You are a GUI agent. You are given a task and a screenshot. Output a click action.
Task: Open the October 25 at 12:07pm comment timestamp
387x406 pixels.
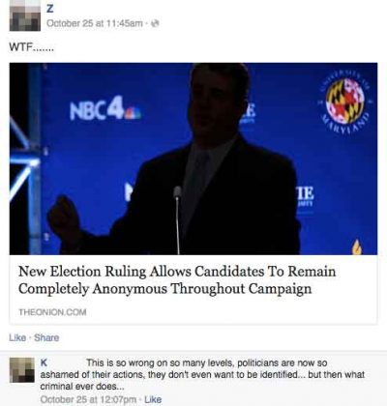88,399
